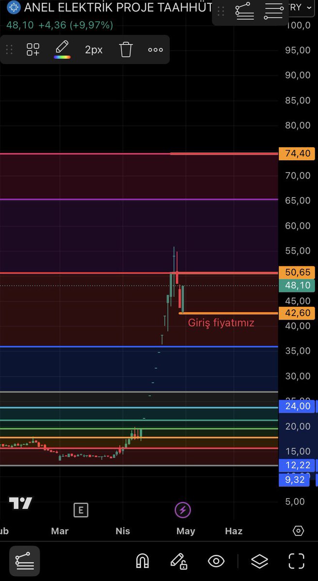318x581 pixels.
Task: Tap the 65,00 price axis value
Action: 298,200
